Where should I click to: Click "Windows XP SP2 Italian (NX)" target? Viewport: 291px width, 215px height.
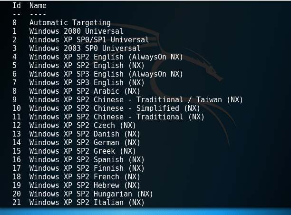[87, 203]
